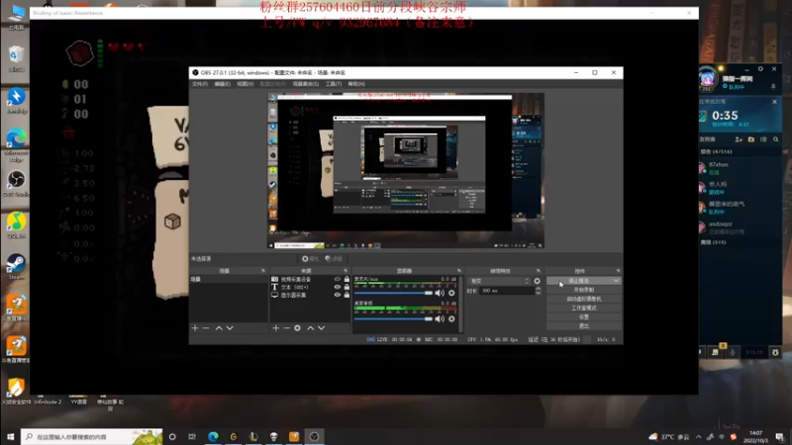Click the 启动虚拟摄像机 virtual camera button

(584, 300)
